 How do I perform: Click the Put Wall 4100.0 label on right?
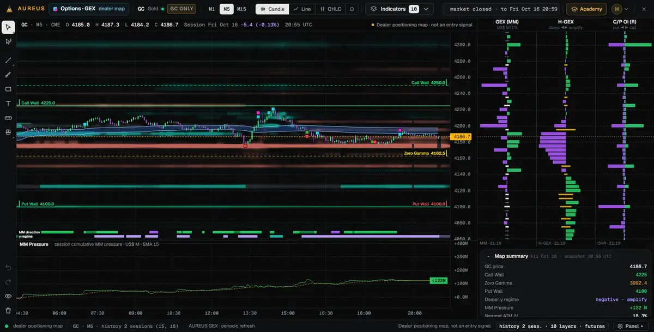pyautogui.click(x=428, y=204)
